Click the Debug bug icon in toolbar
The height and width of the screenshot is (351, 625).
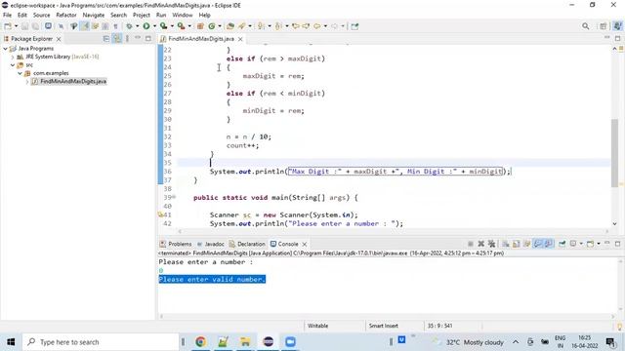click(129, 26)
